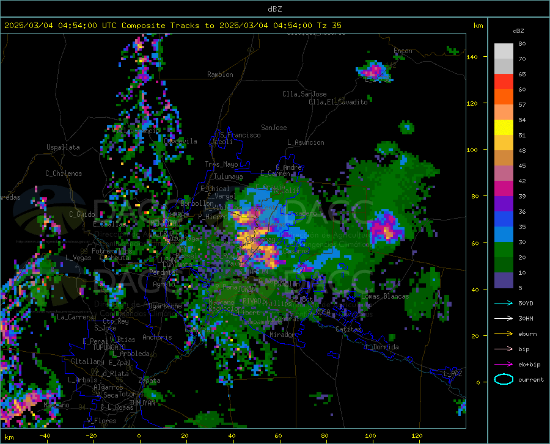The width and height of the screenshot is (550, 444).
Task: Click the 100 km vertical axis tick
Action: click(472, 150)
